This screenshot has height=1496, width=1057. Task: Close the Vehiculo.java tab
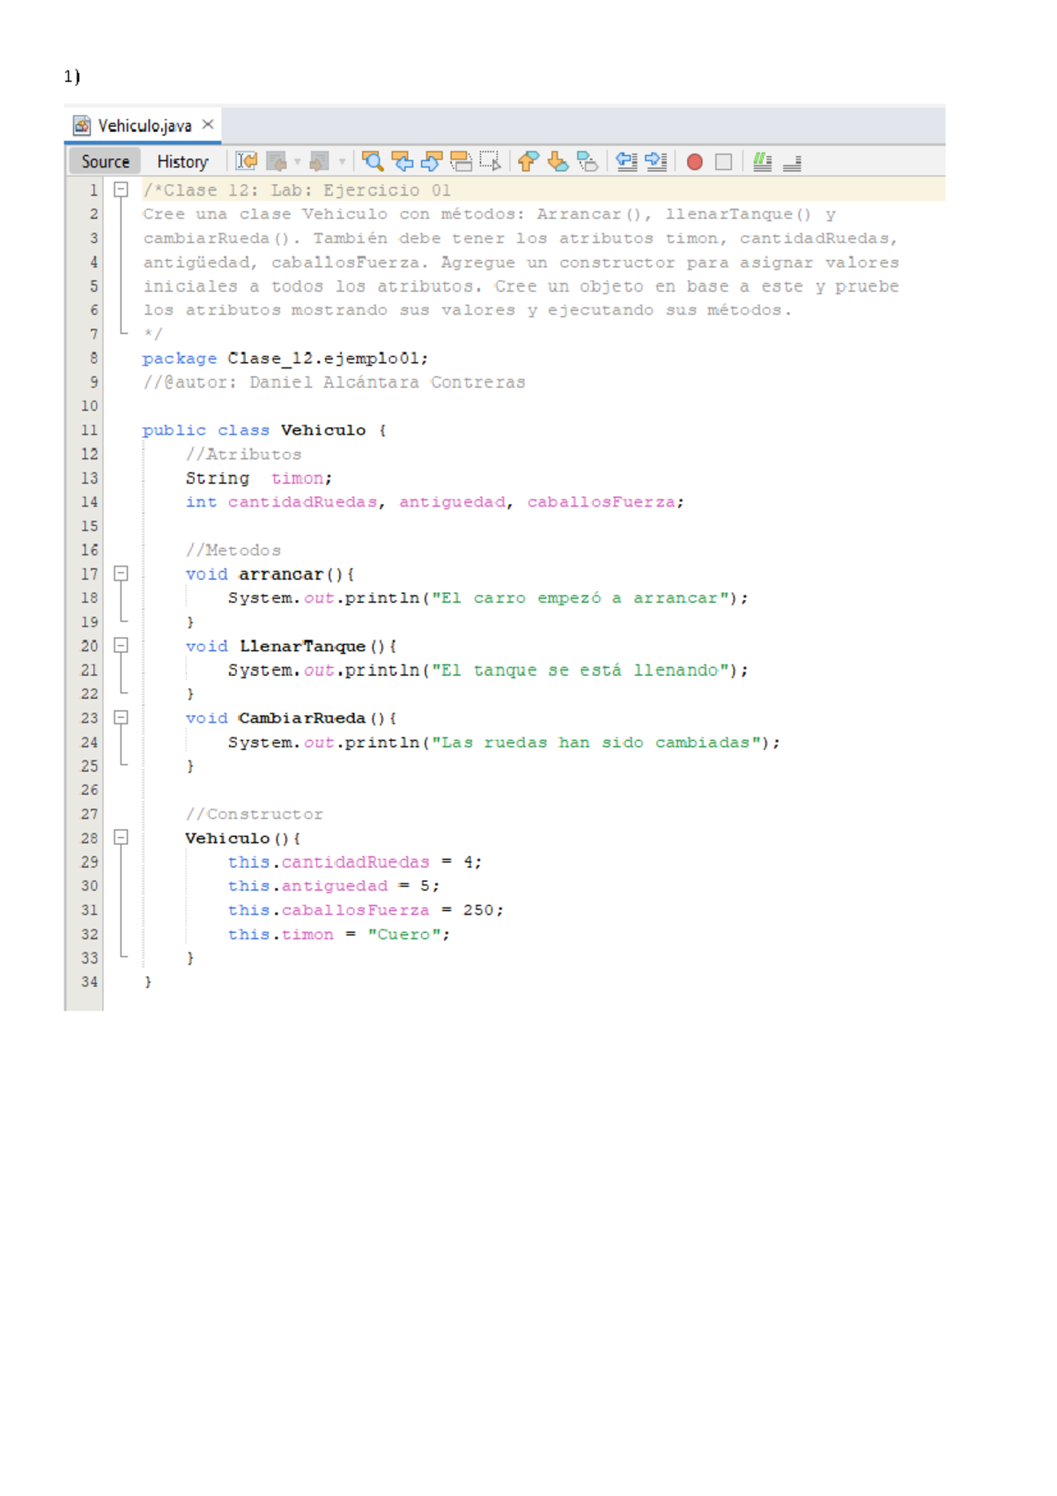coord(208,125)
